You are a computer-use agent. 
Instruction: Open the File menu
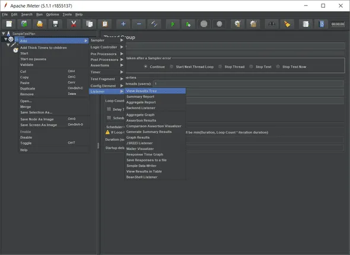[5, 14]
